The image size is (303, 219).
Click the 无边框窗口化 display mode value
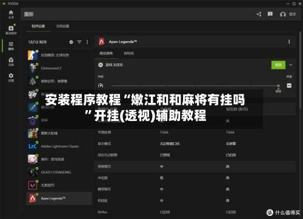coord(170,144)
